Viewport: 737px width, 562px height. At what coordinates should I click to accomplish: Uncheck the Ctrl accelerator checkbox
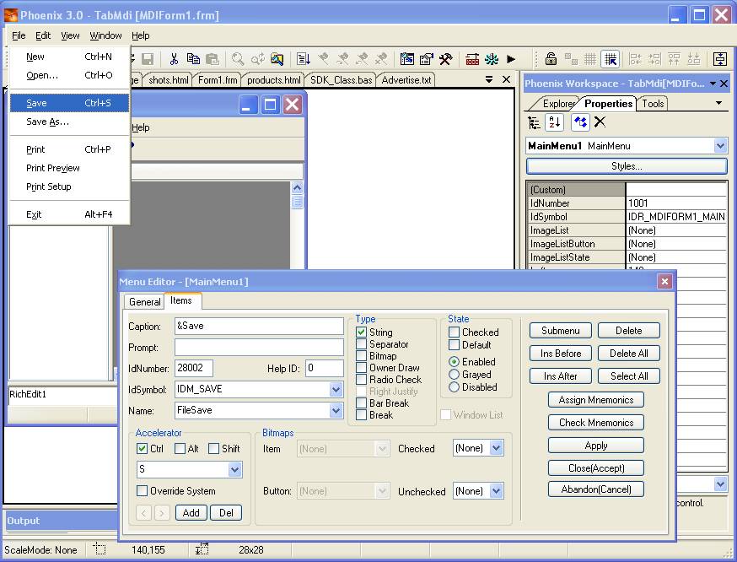pos(142,449)
